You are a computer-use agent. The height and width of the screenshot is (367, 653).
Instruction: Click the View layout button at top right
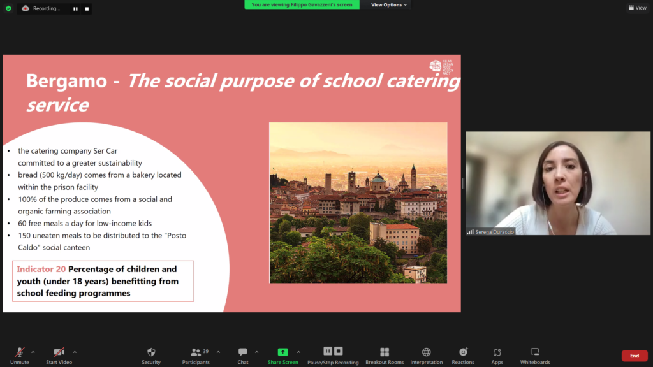(x=637, y=8)
